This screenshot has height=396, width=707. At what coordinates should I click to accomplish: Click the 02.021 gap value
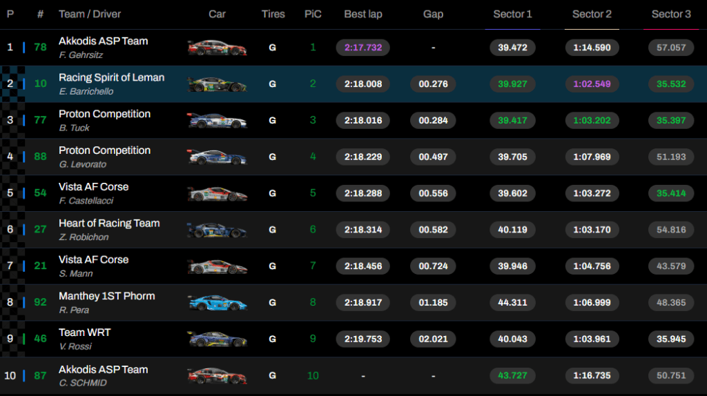coord(433,339)
